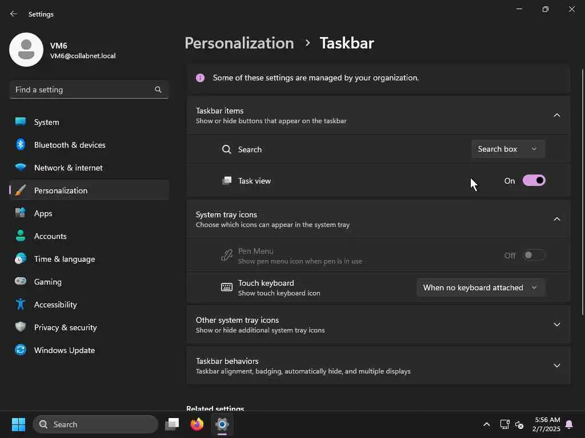The image size is (585, 438).
Task: Click the magnifier icon in Find a setting
Action: (x=158, y=90)
